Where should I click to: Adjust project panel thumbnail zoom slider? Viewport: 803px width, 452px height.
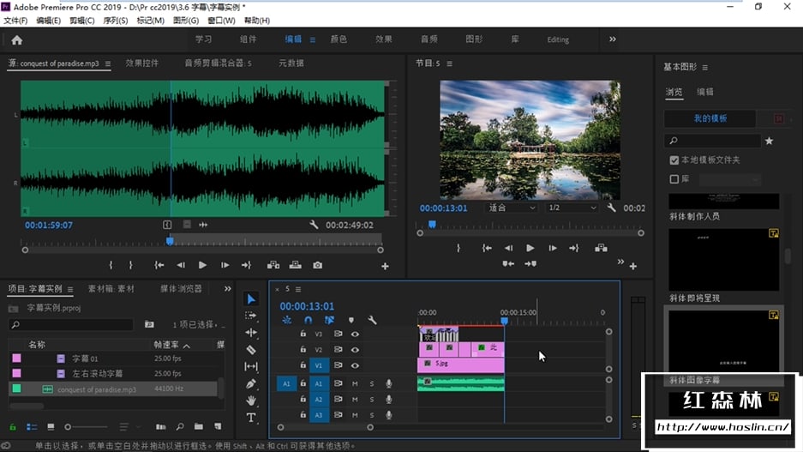(68, 426)
